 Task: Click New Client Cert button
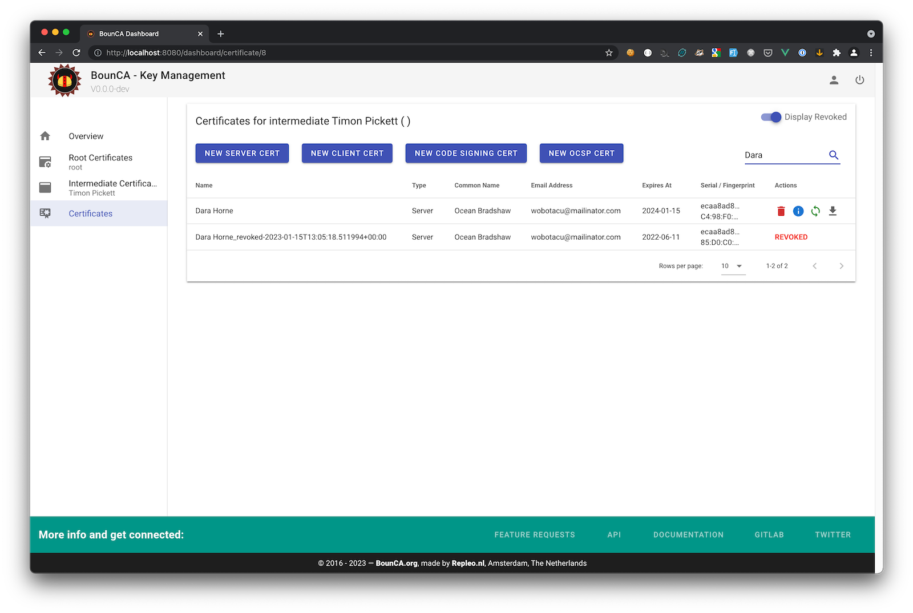[347, 153]
